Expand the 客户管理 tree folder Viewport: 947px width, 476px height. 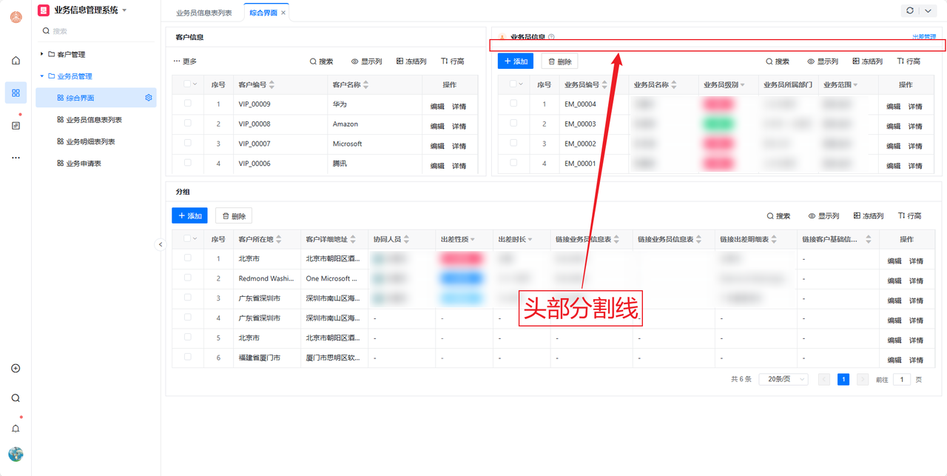(42, 54)
